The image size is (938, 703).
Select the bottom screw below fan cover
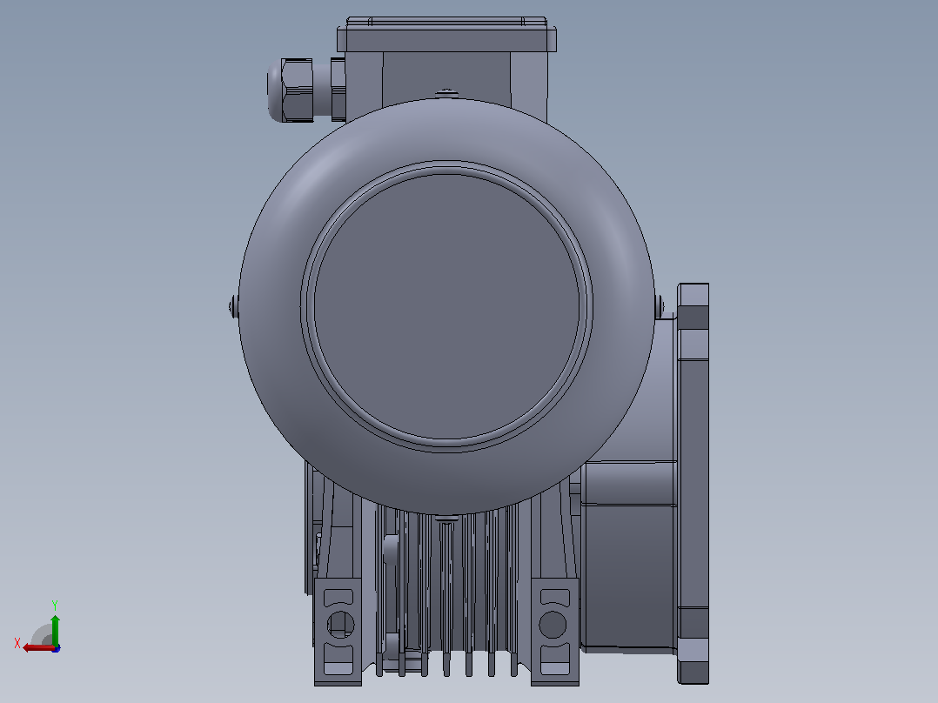pyautogui.click(x=446, y=519)
